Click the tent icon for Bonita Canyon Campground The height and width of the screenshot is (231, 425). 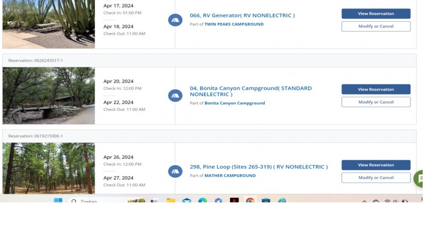click(175, 96)
